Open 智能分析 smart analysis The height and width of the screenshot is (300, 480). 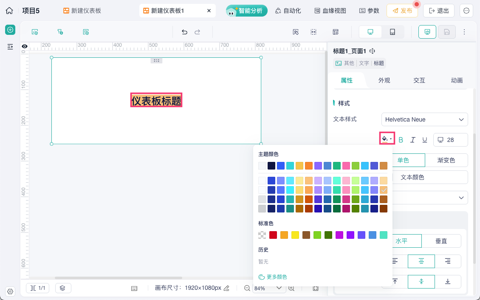click(x=246, y=11)
